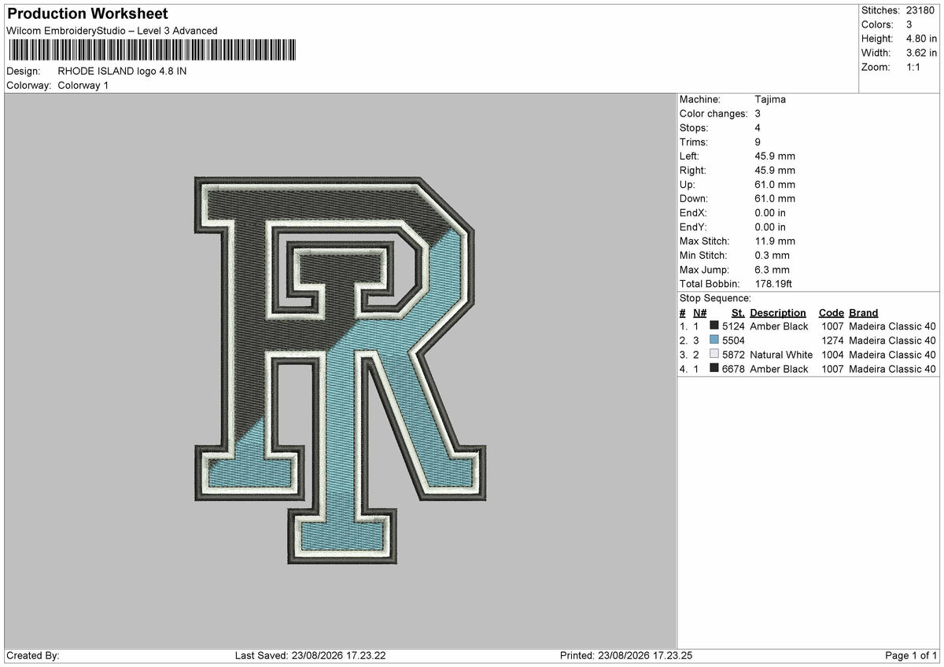Click the Left value 45.9 mm

[x=775, y=156]
